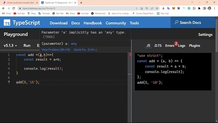Close the Online JavaScript Compiler tab
The width and height of the screenshot is (218, 123).
(37, 3)
